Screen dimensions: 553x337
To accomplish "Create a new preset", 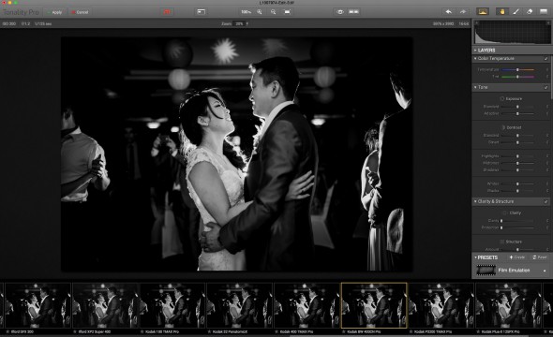I will 517,257.
